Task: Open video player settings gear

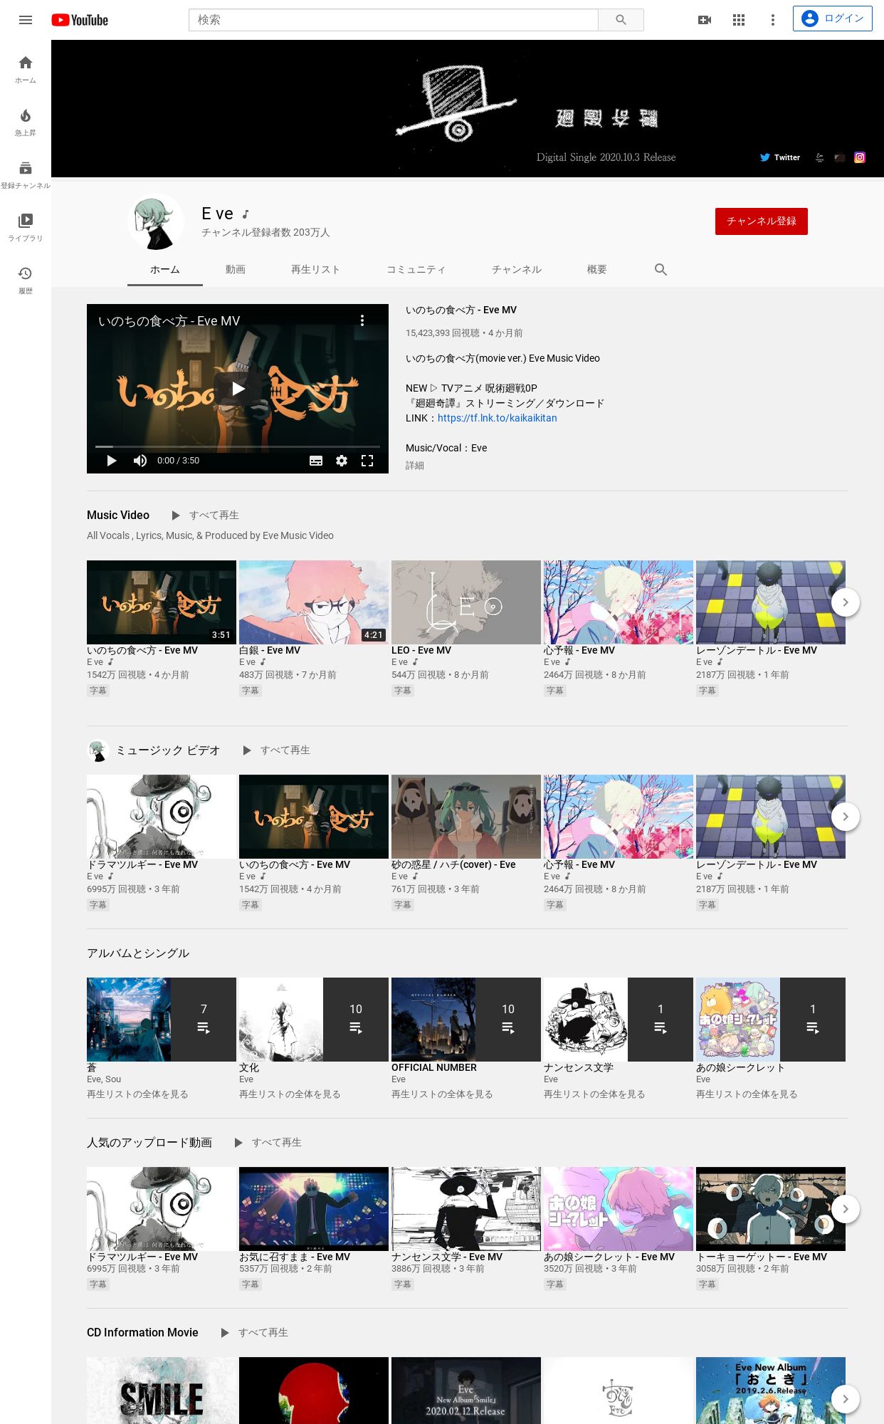Action: click(342, 461)
